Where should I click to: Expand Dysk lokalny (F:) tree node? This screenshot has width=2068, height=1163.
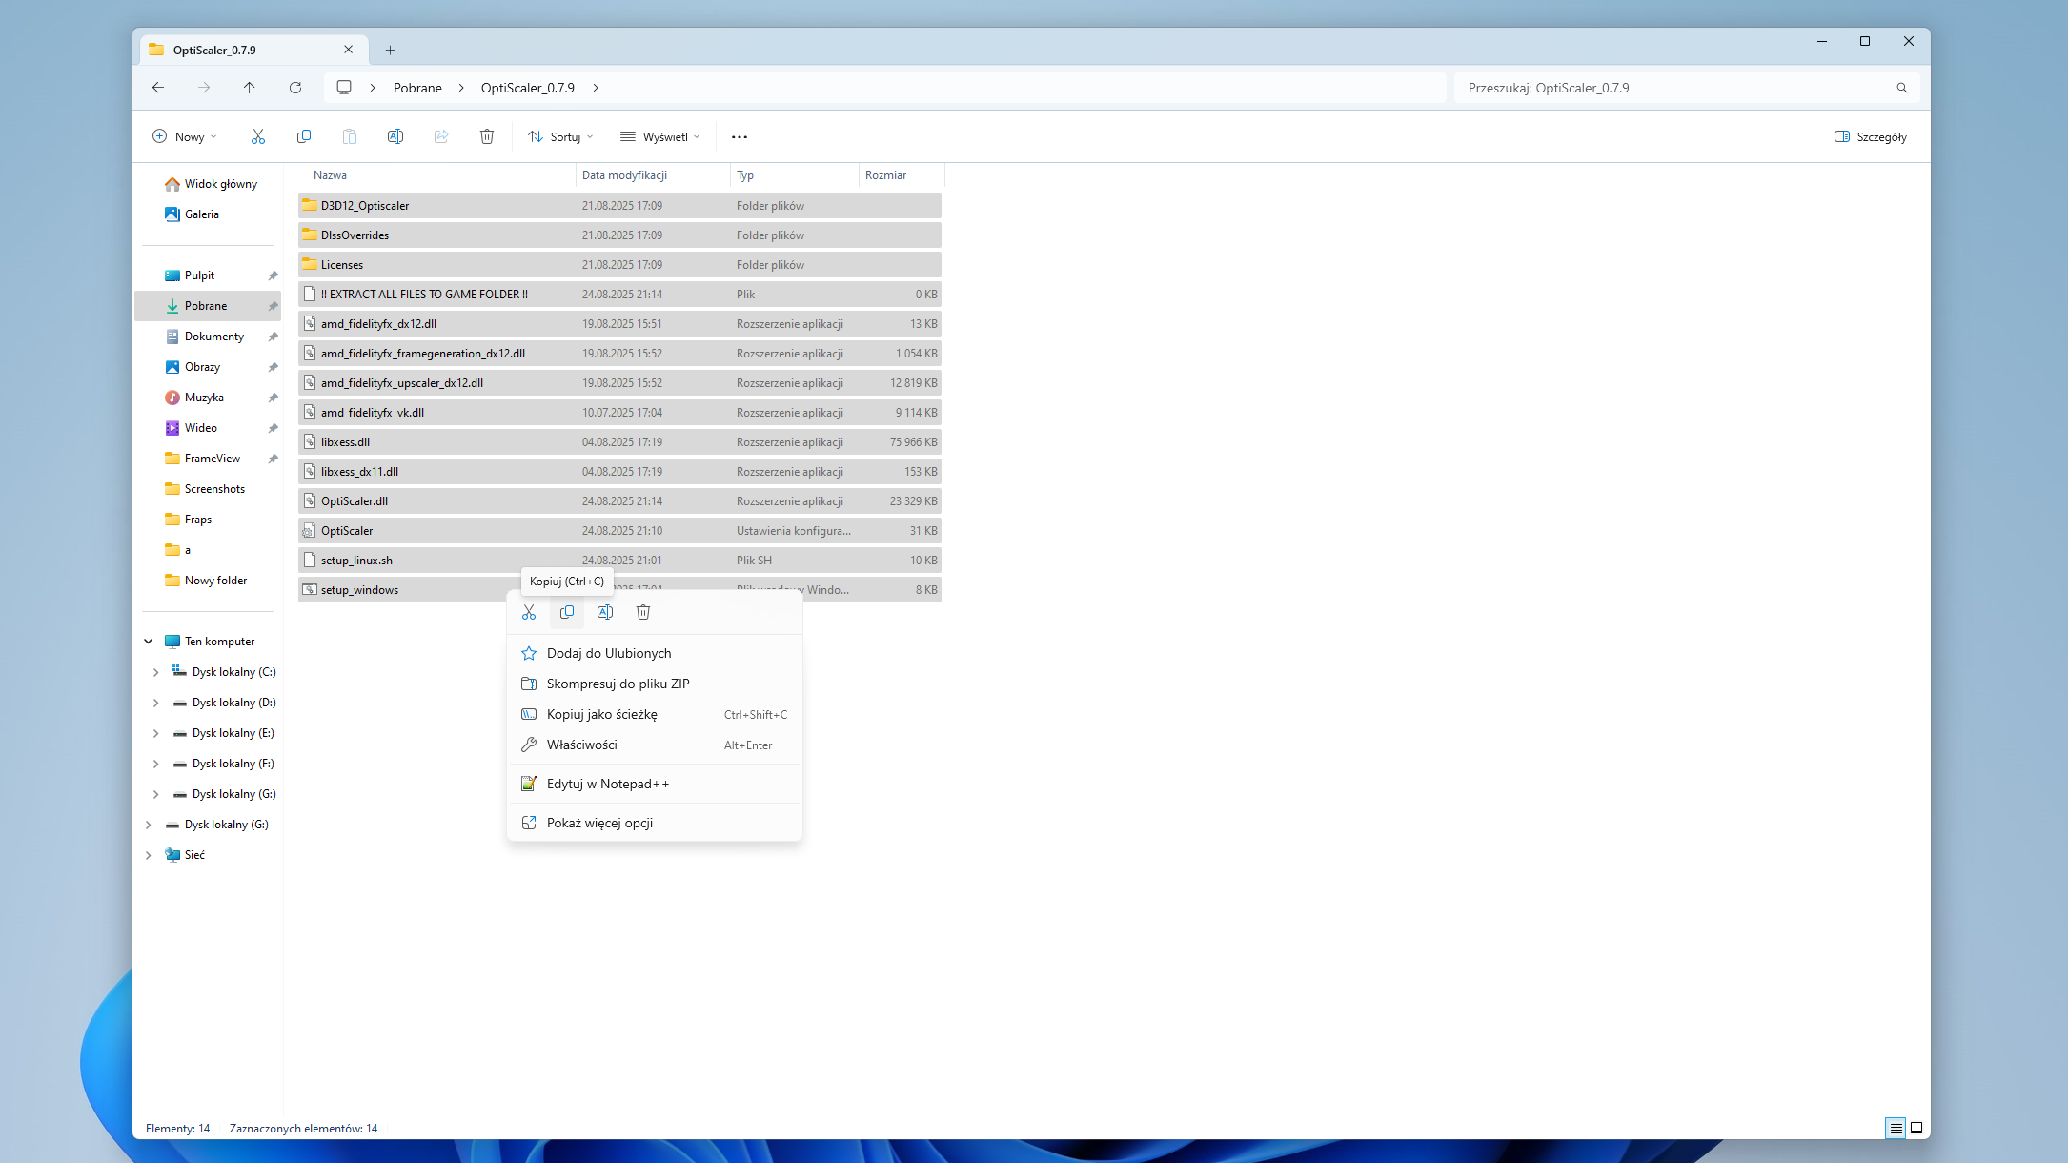[155, 764]
